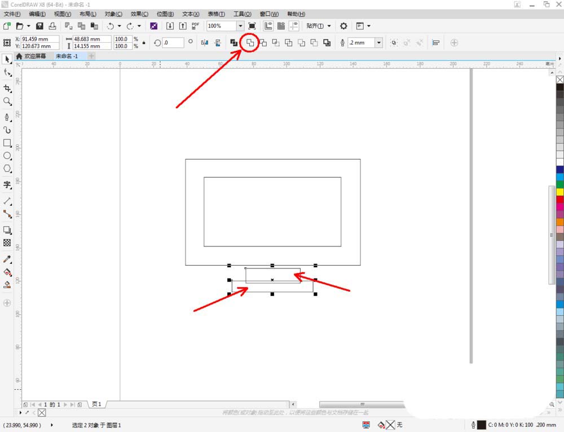Add a new document tab
This screenshot has width=564, height=432.
pyautogui.click(x=91, y=56)
